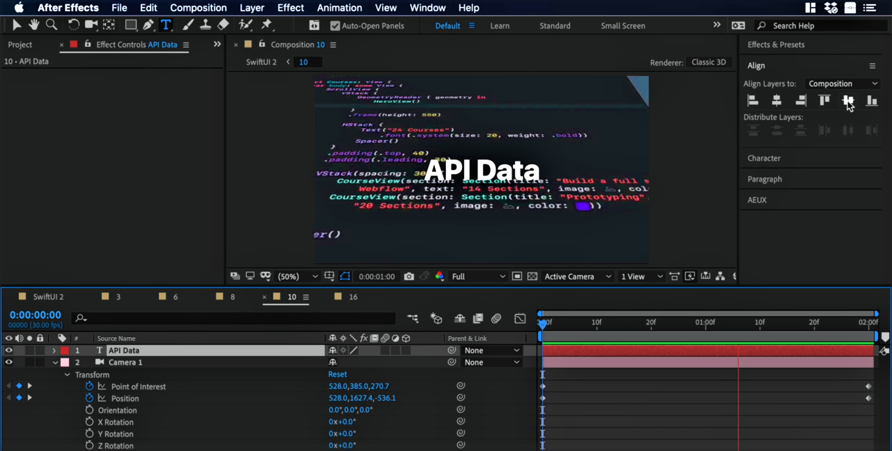
Task: Click Align Left edges icon
Action: (x=753, y=100)
